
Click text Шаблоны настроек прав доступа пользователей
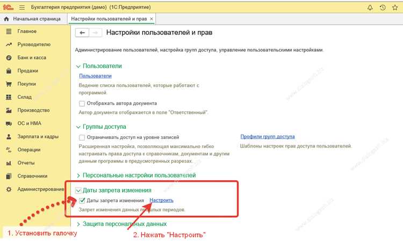pos(296,146)
